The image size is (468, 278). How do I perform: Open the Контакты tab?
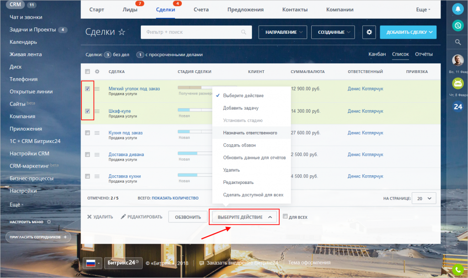click(x=295, y=10)
